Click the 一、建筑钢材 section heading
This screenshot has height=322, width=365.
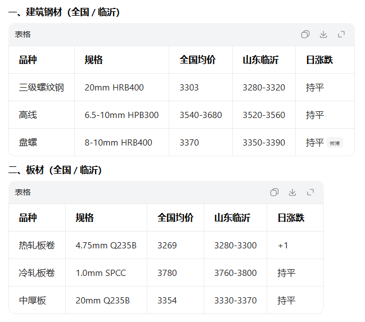pos(64,12)
